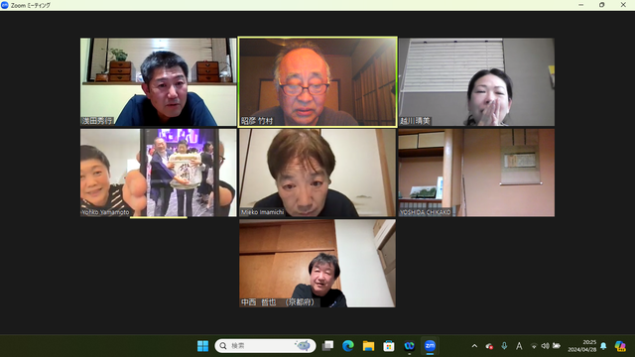
Task: Click the Zoom logo in title bar
Action: tap(5, 5)
